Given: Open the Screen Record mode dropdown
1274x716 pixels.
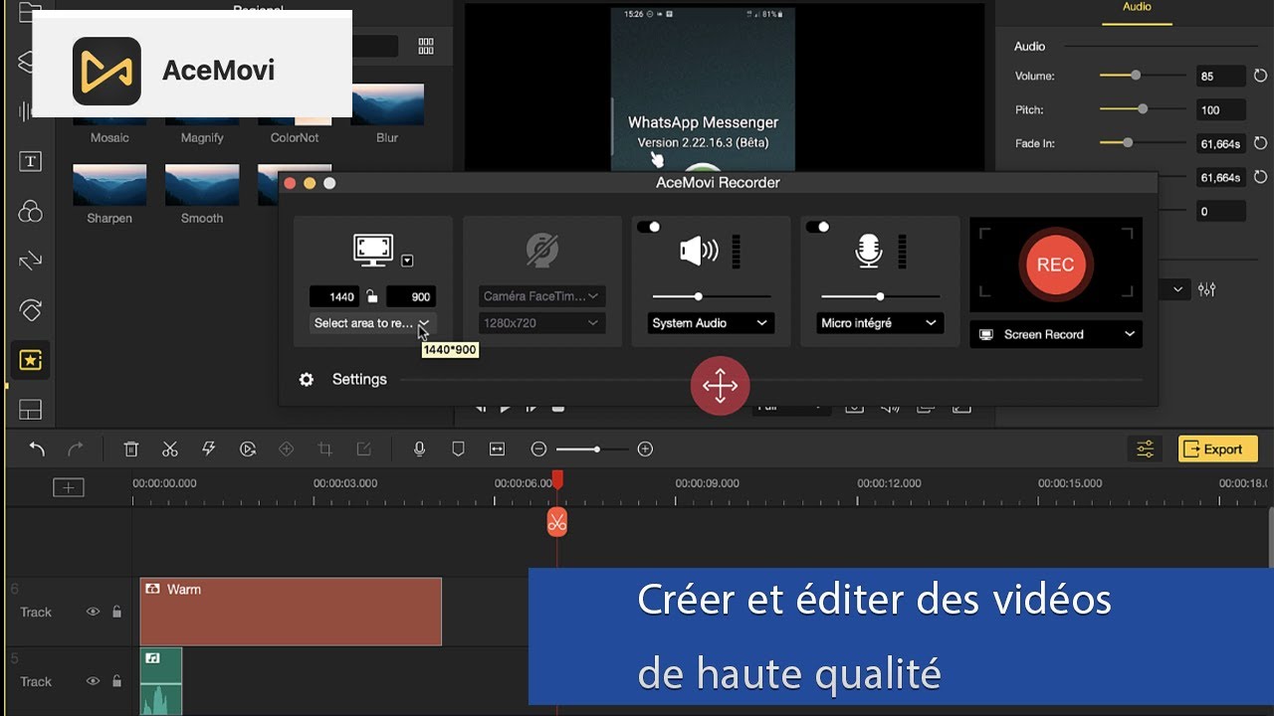Looking at the screenshot, I should [1056, 334].
